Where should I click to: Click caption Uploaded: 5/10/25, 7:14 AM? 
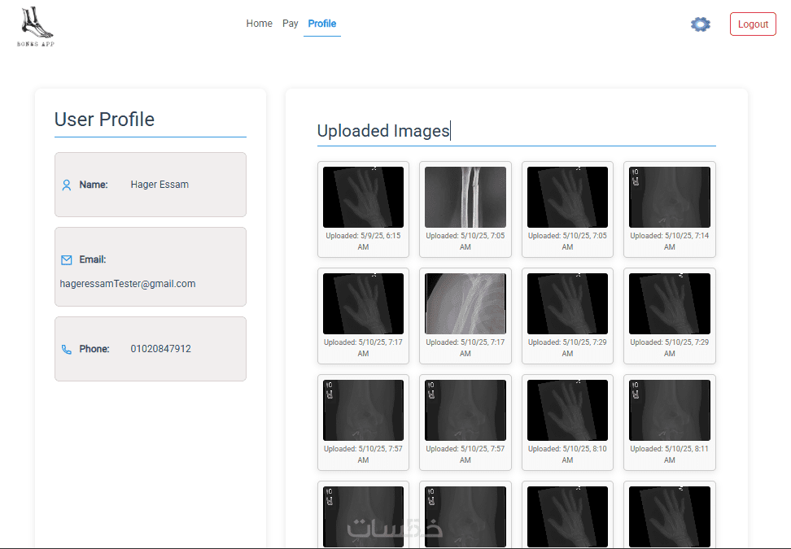(x=670, y=241)
